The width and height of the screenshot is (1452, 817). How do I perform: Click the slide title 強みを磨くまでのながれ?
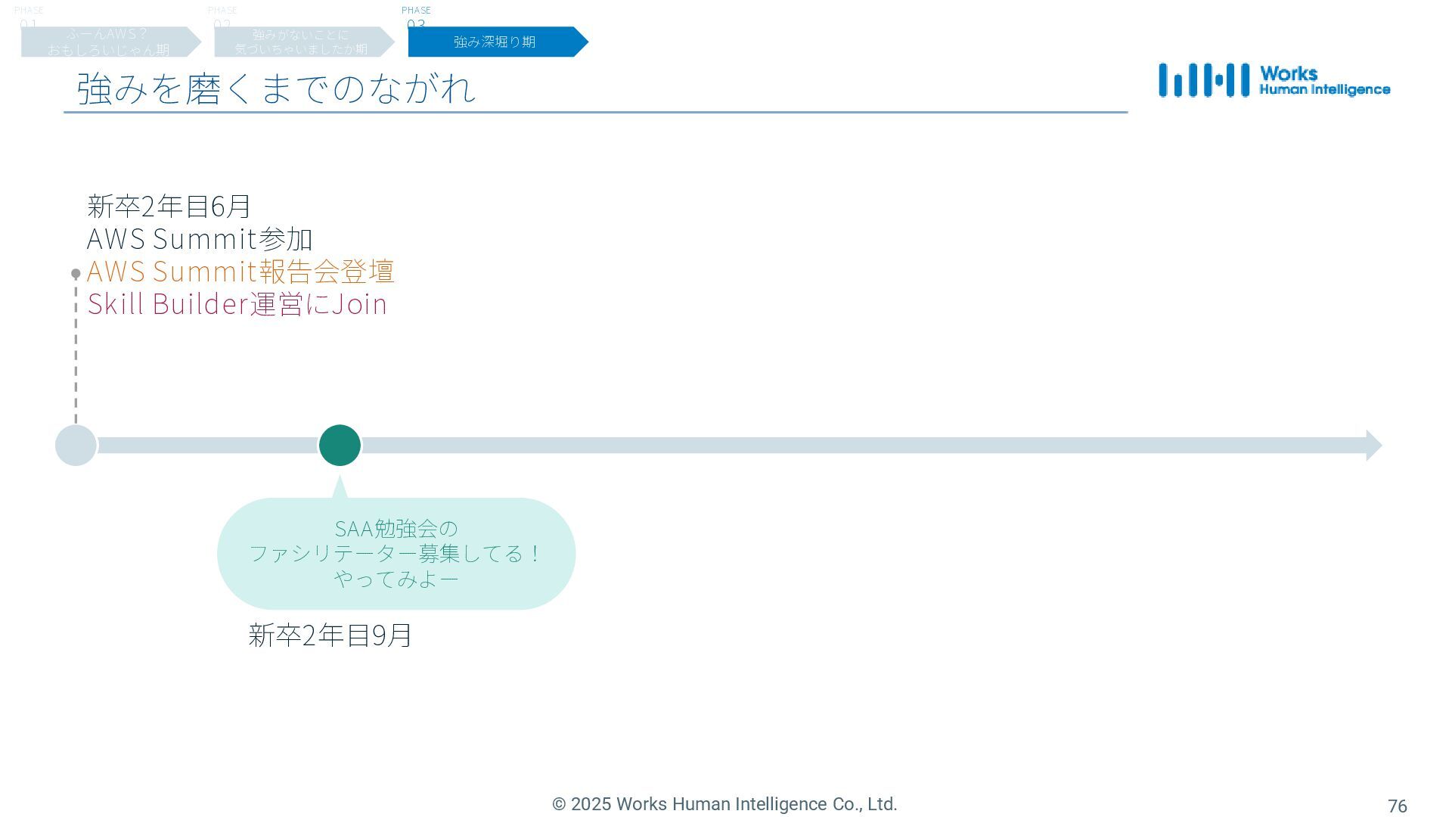coord(277,88)
